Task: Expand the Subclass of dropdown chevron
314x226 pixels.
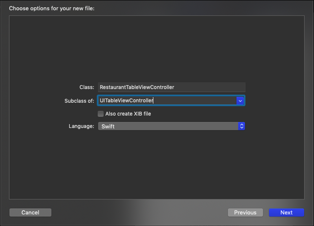Action: click(240, 101)
